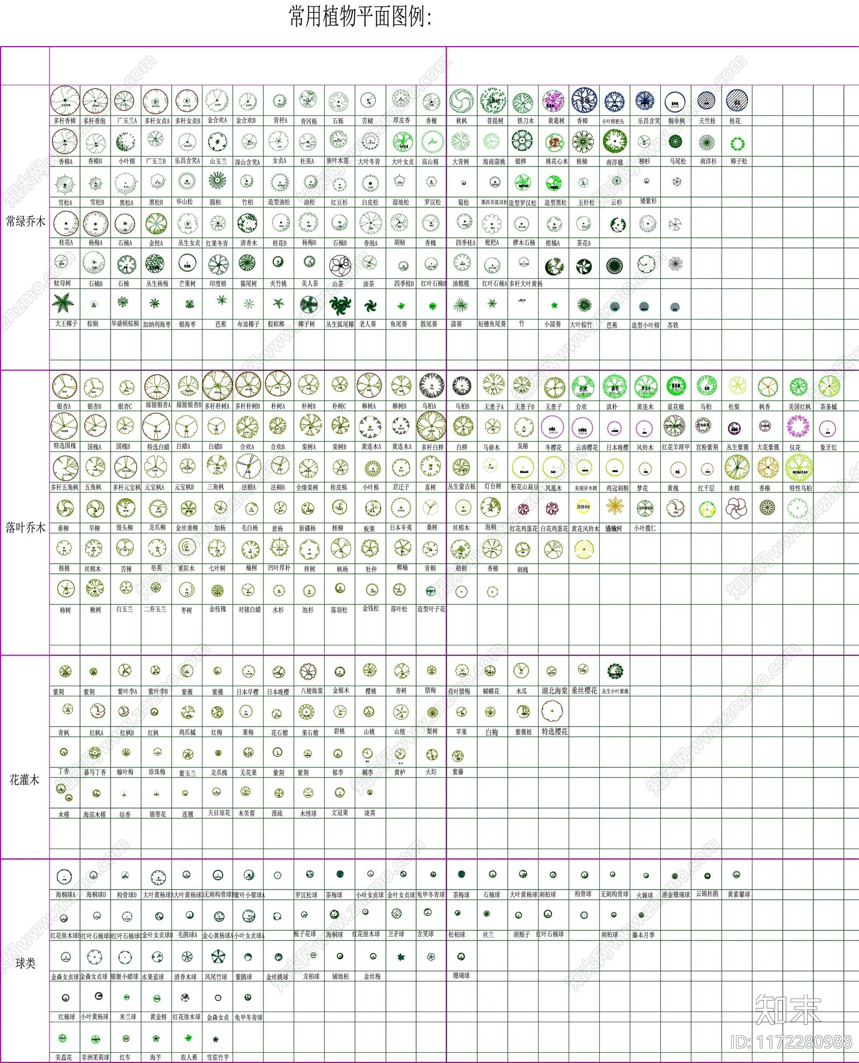Click the 加纳利海枣 label
Image resolution: width=859 pixels, height=1063 pixels.
[x=157, y=325]
